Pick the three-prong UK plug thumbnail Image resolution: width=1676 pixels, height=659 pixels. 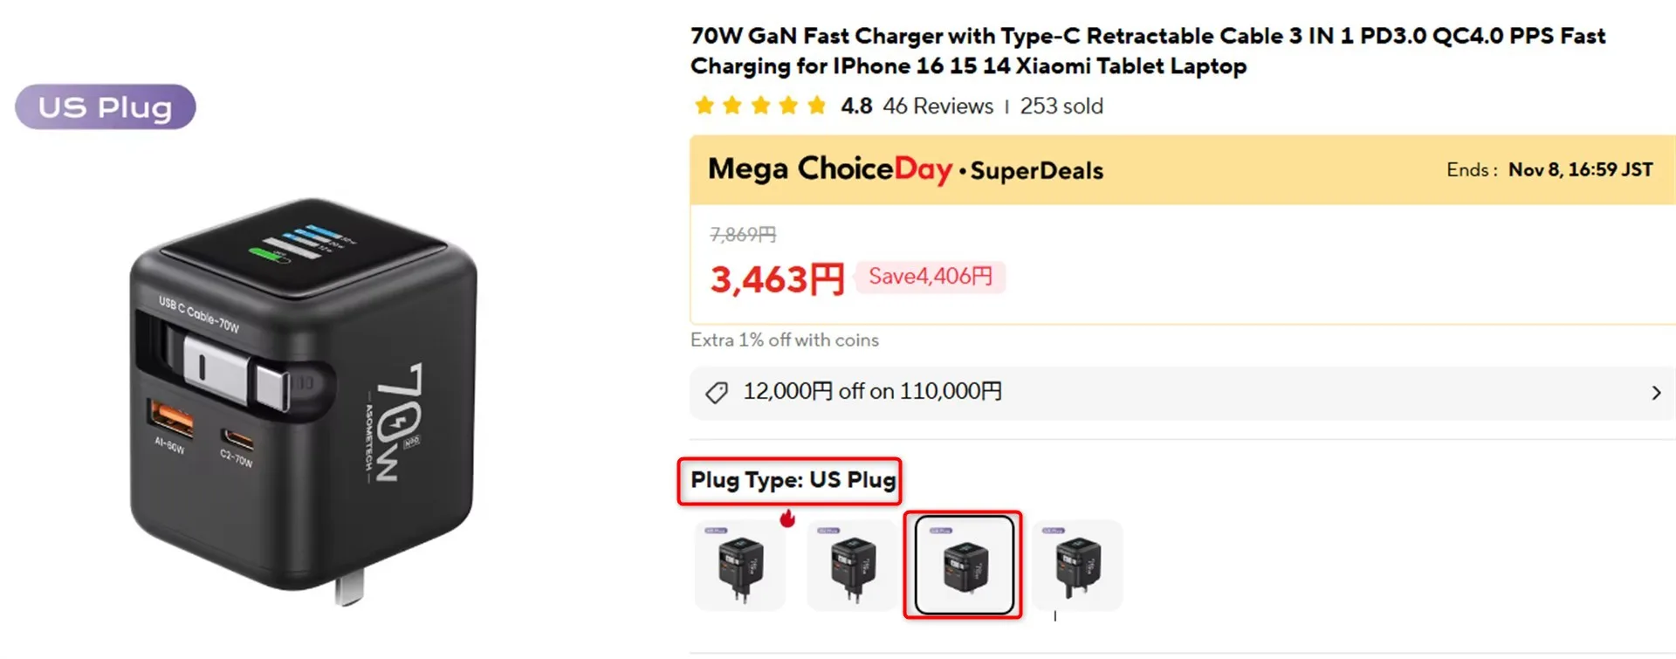point(1077,566)
